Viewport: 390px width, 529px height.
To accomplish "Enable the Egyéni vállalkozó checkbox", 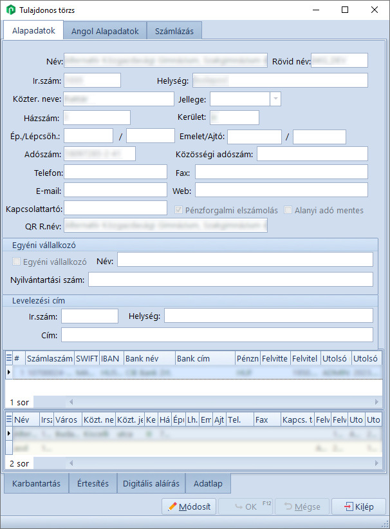I will (17, 262).
